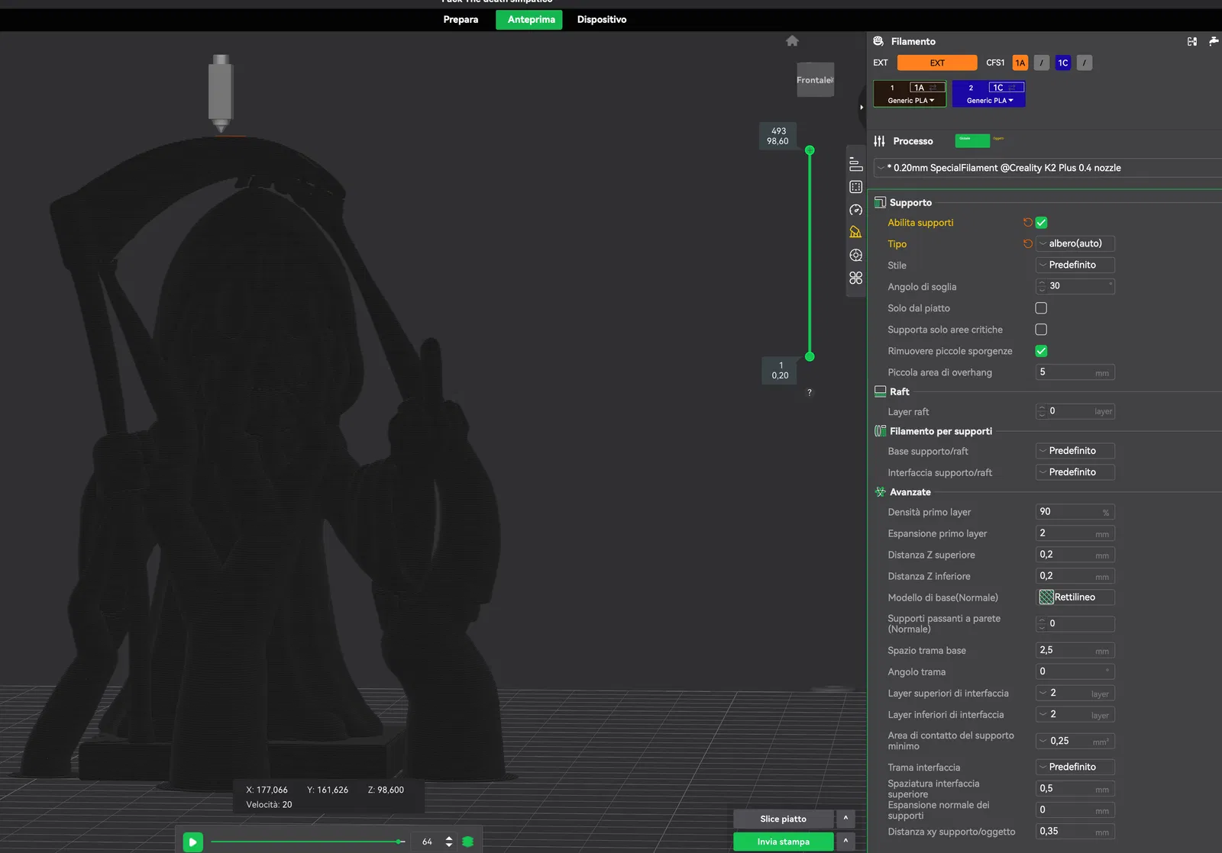Click the Densità primo layer field
Screen dimensions: 1222x853
pyautogui.click(x=1075, y=512)
